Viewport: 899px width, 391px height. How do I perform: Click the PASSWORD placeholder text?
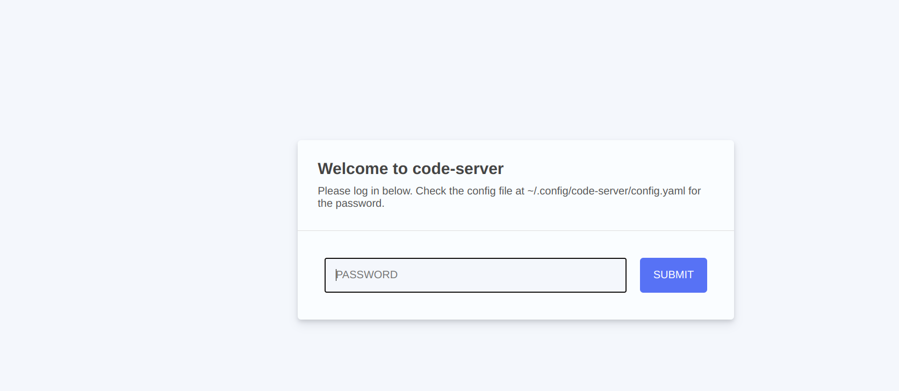pos(367,275)
